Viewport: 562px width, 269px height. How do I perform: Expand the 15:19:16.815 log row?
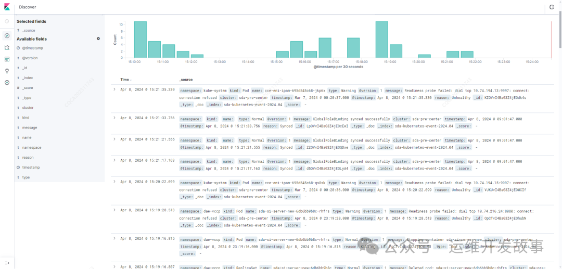(114, 238)
